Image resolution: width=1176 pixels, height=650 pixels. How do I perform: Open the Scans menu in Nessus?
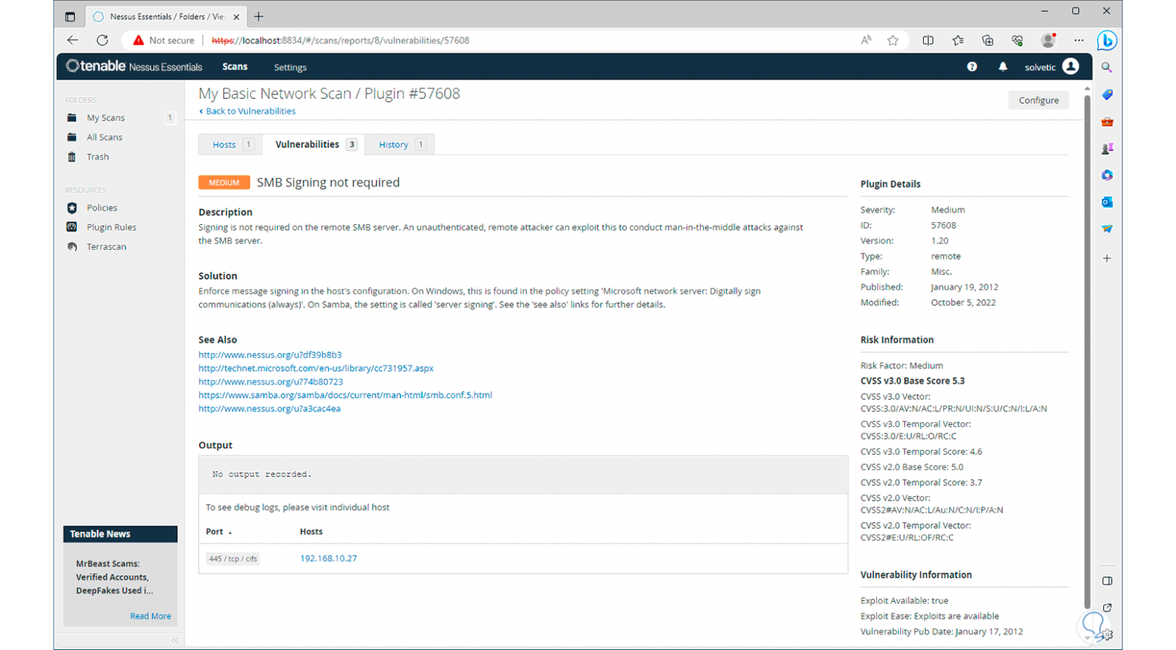click(x=234, y=67)
